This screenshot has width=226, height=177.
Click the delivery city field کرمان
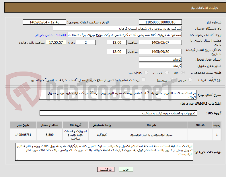coord(160,65)
